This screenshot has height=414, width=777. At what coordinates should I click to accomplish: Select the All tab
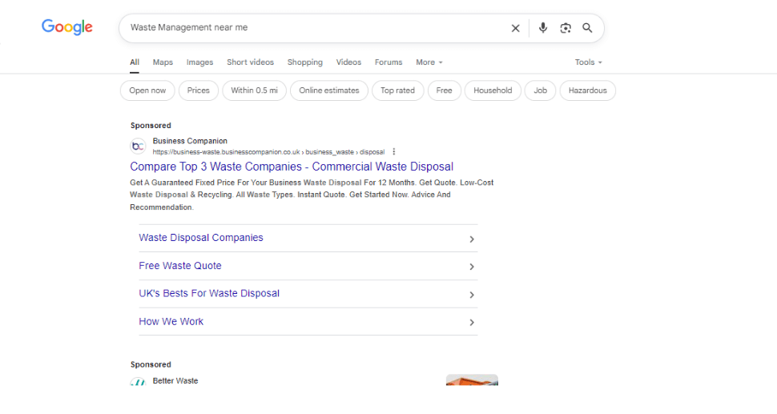pos(135,62)
